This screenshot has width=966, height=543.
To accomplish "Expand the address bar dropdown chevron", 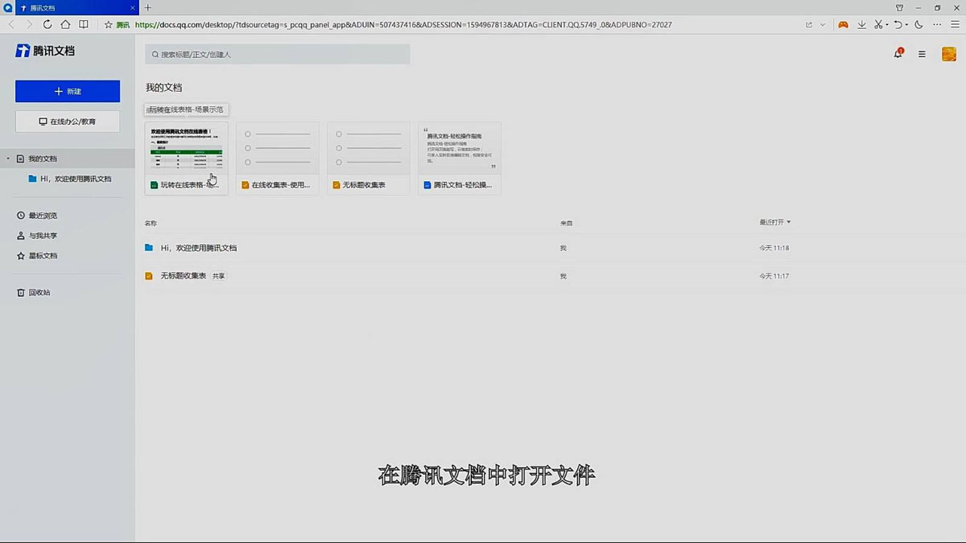I will click(x=822, y=25).
